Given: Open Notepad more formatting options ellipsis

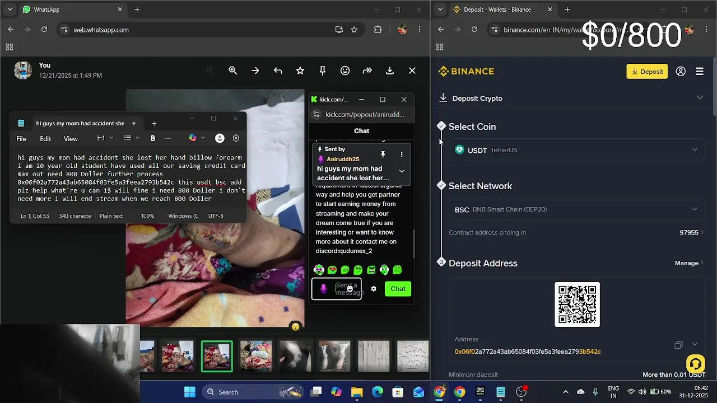Looking at the screenshot, I should click(167, 138).
